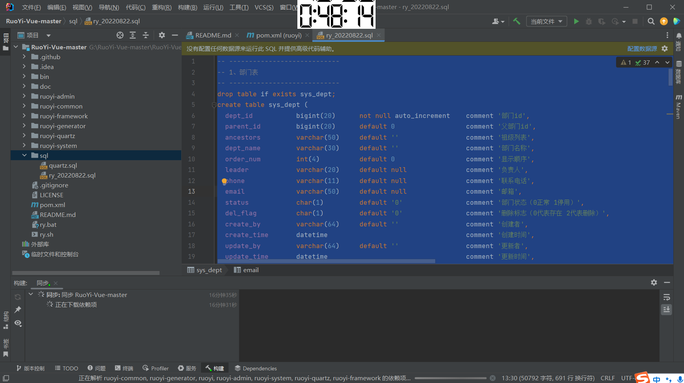Image resolution: width=684 pixels, height=383 pixels.
Task: Open 版本控制 tool window
Action: click(x=30, y=368)
